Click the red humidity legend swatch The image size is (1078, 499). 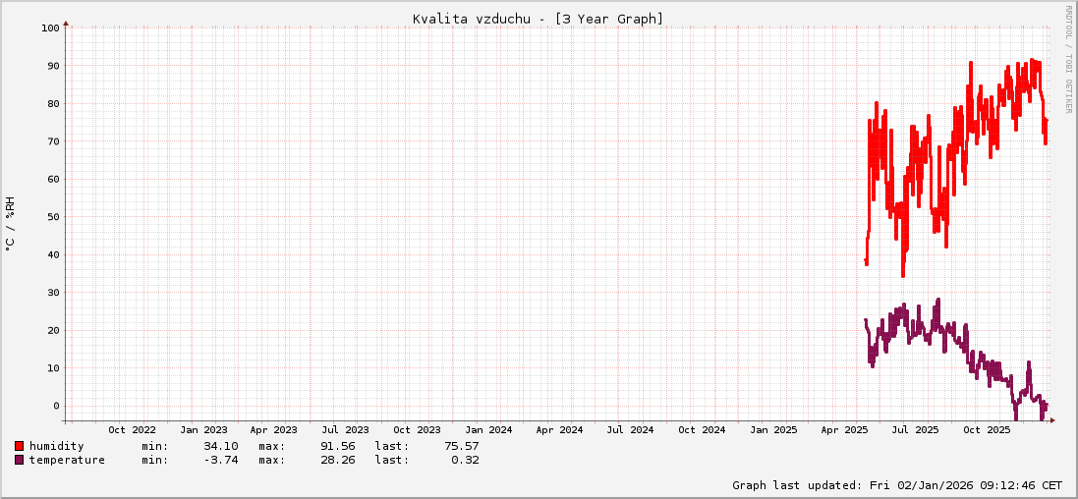20,446
